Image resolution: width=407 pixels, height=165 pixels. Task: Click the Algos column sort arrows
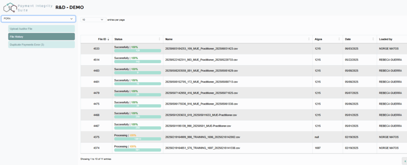pyautogui.click(x=339, y=39)
